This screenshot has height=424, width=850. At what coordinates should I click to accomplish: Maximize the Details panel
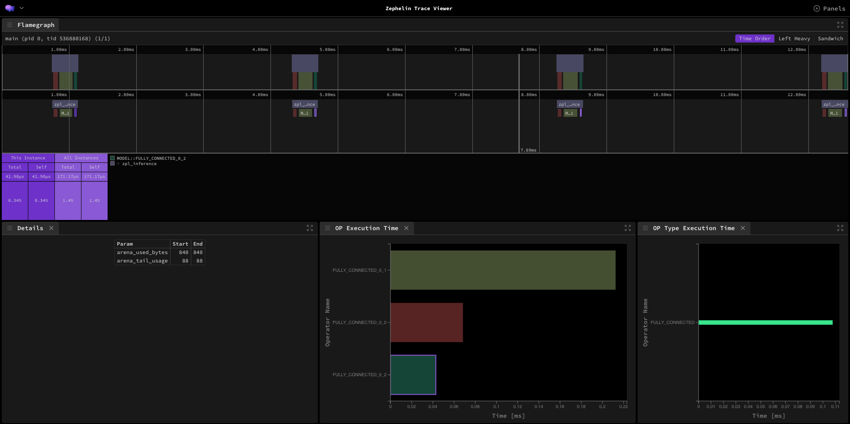click(x=310, y=228)
